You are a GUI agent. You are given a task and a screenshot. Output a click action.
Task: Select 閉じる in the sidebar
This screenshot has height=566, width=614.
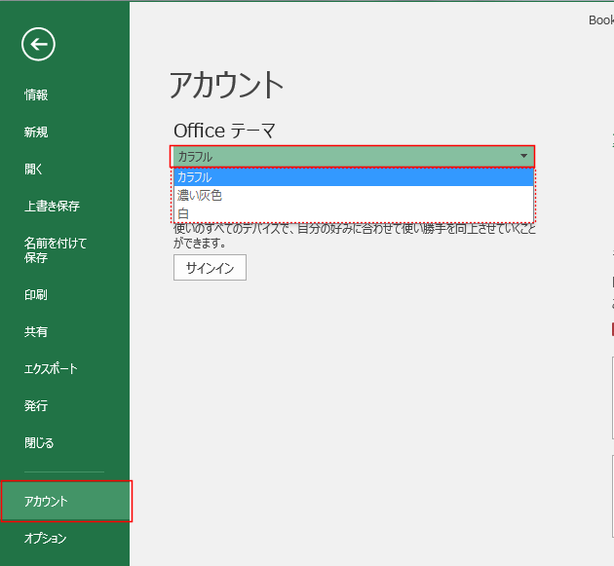[x=39, y=442]
